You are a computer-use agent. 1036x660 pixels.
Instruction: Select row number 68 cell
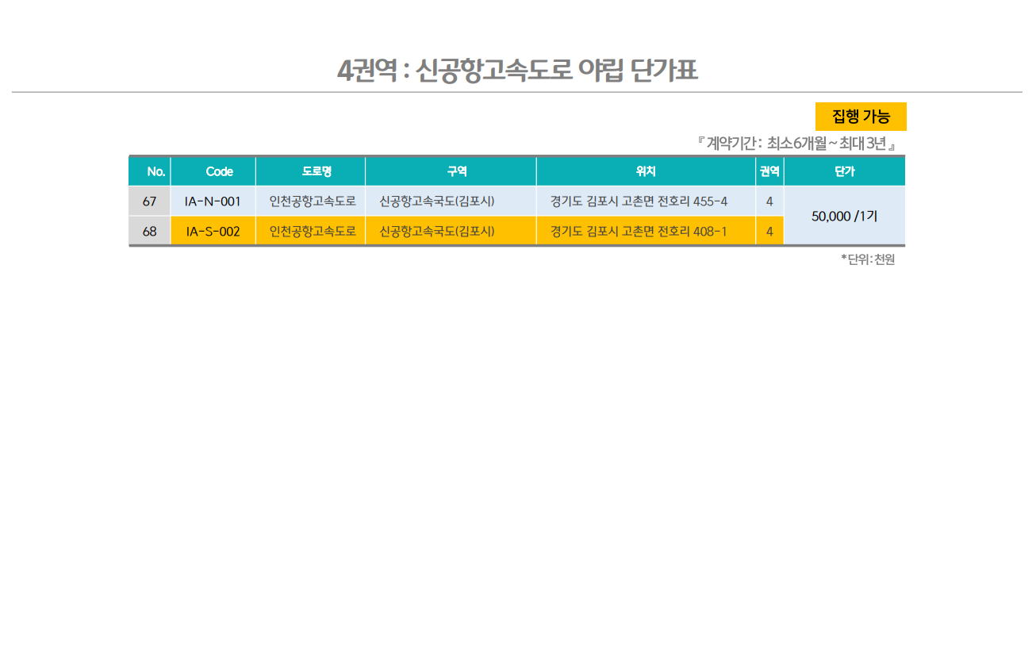click(150, 231)
